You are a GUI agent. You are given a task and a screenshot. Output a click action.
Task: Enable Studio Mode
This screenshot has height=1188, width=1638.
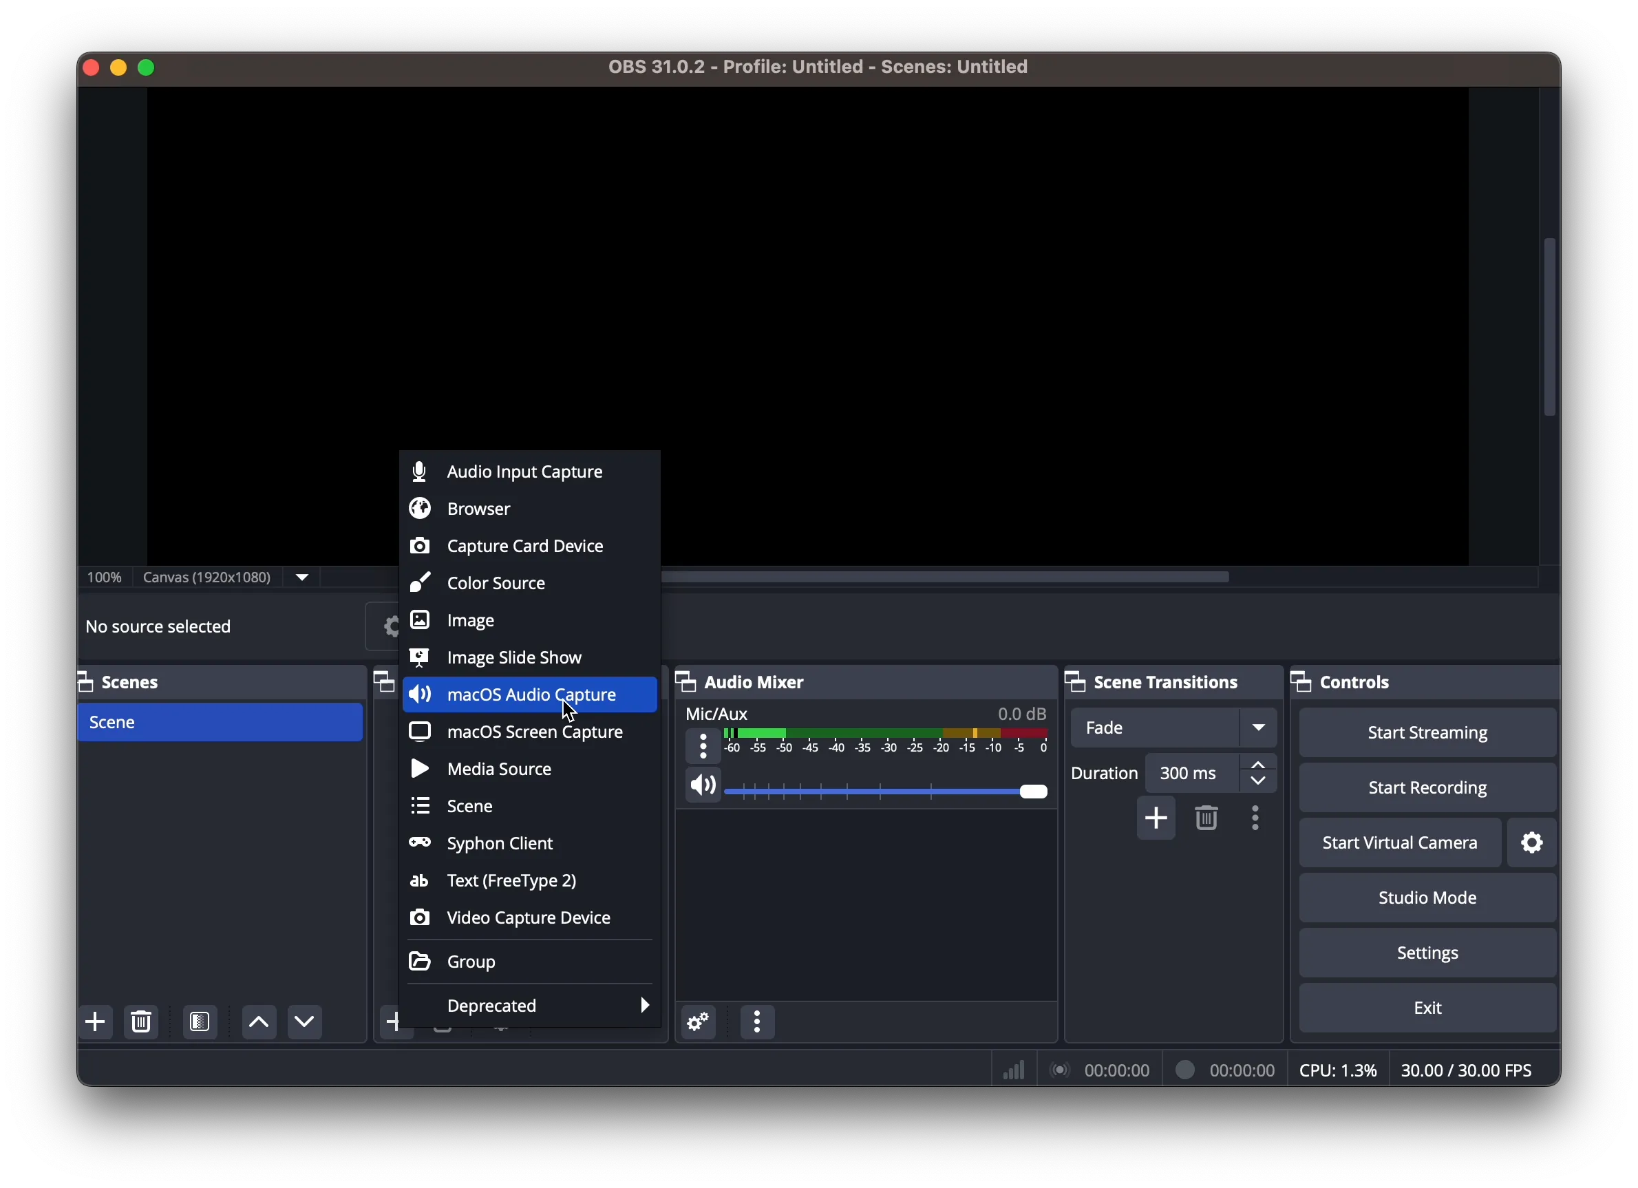tap(1427, 897)
